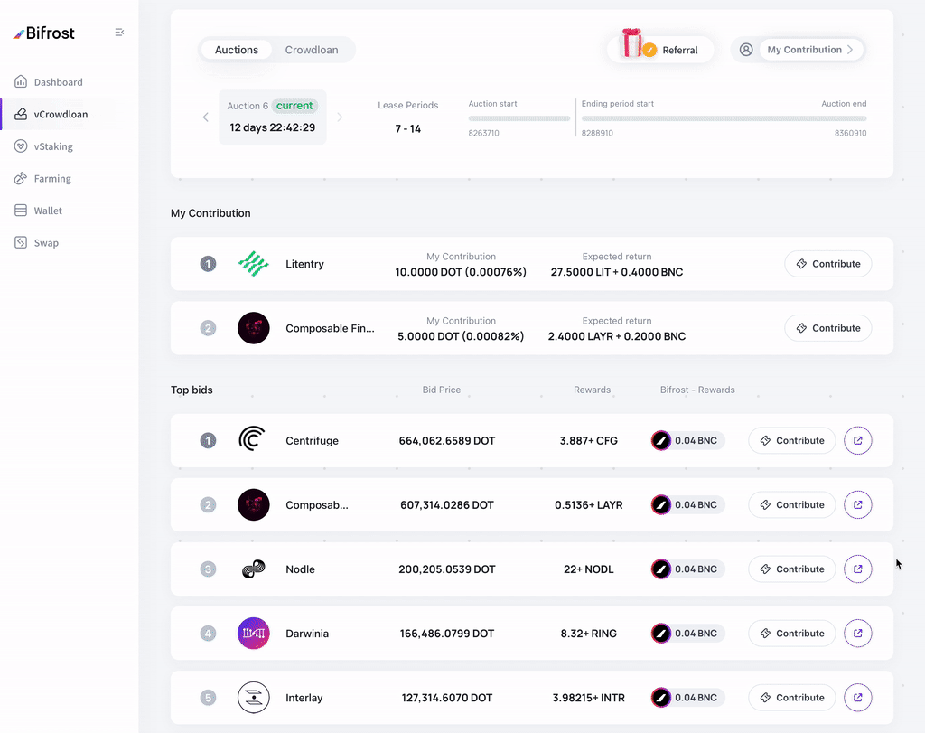This screenshot has height=733, width=925.
Task: Select the Auction 6 current card
Action: point(273,117)
